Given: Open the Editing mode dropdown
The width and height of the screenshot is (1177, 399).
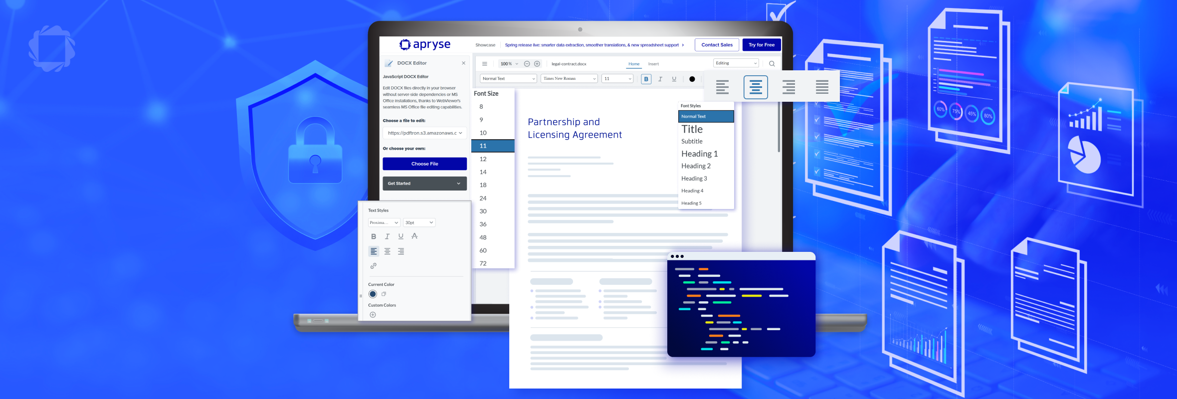Looking at the screenshot, I should pyautogui.click(x=736, y=63).
